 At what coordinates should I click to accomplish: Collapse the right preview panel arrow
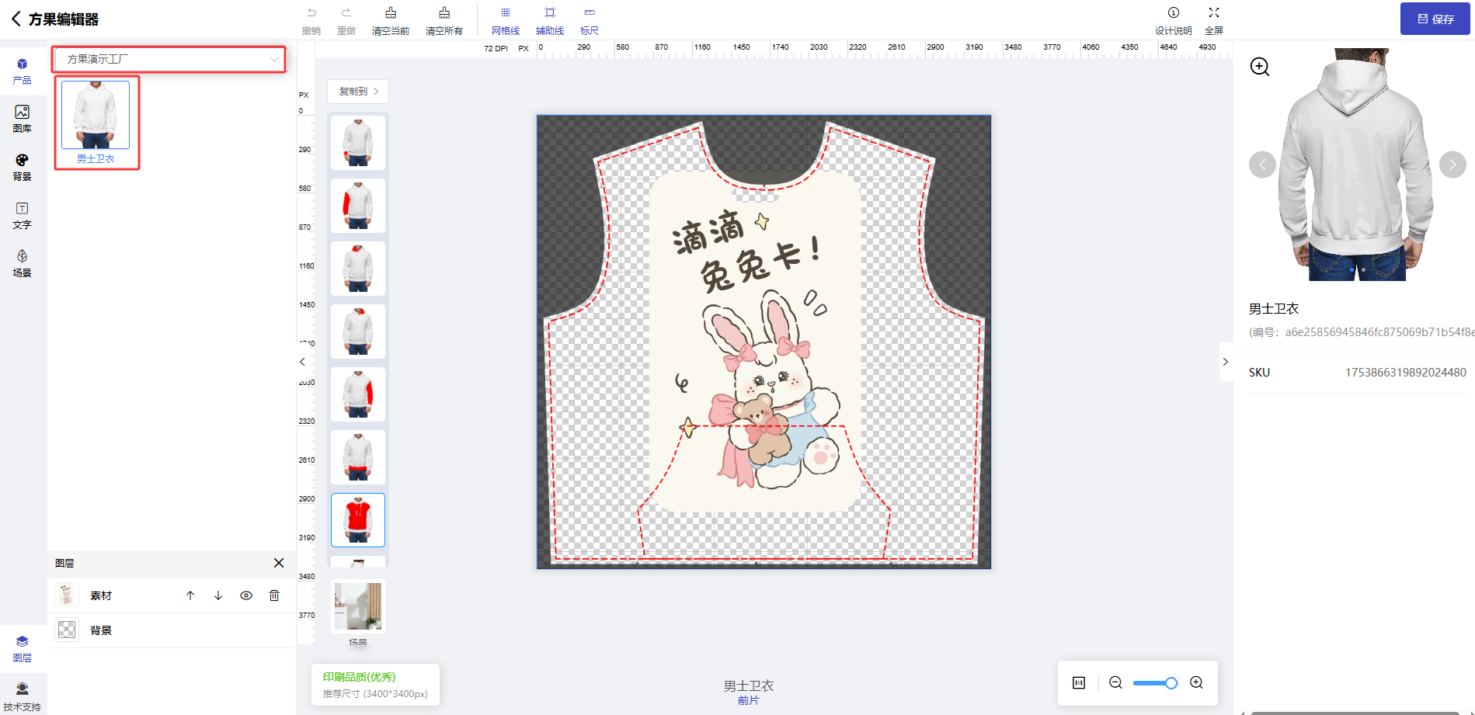(1226, 362)
